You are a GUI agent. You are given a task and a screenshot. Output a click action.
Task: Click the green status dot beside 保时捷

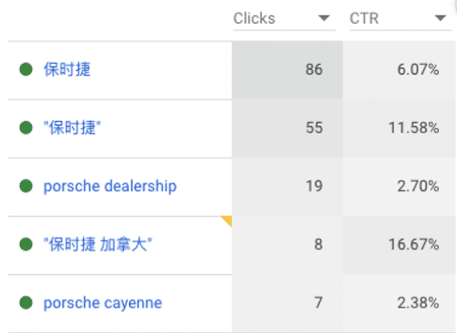tap(26, 69)
